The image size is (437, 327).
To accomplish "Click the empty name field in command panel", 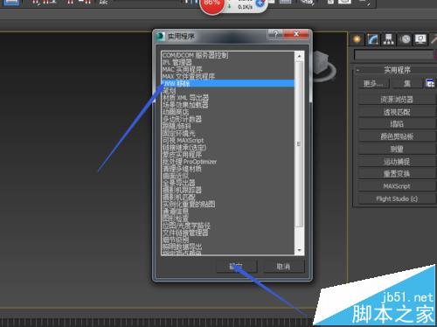I will (x=394, y=55).
